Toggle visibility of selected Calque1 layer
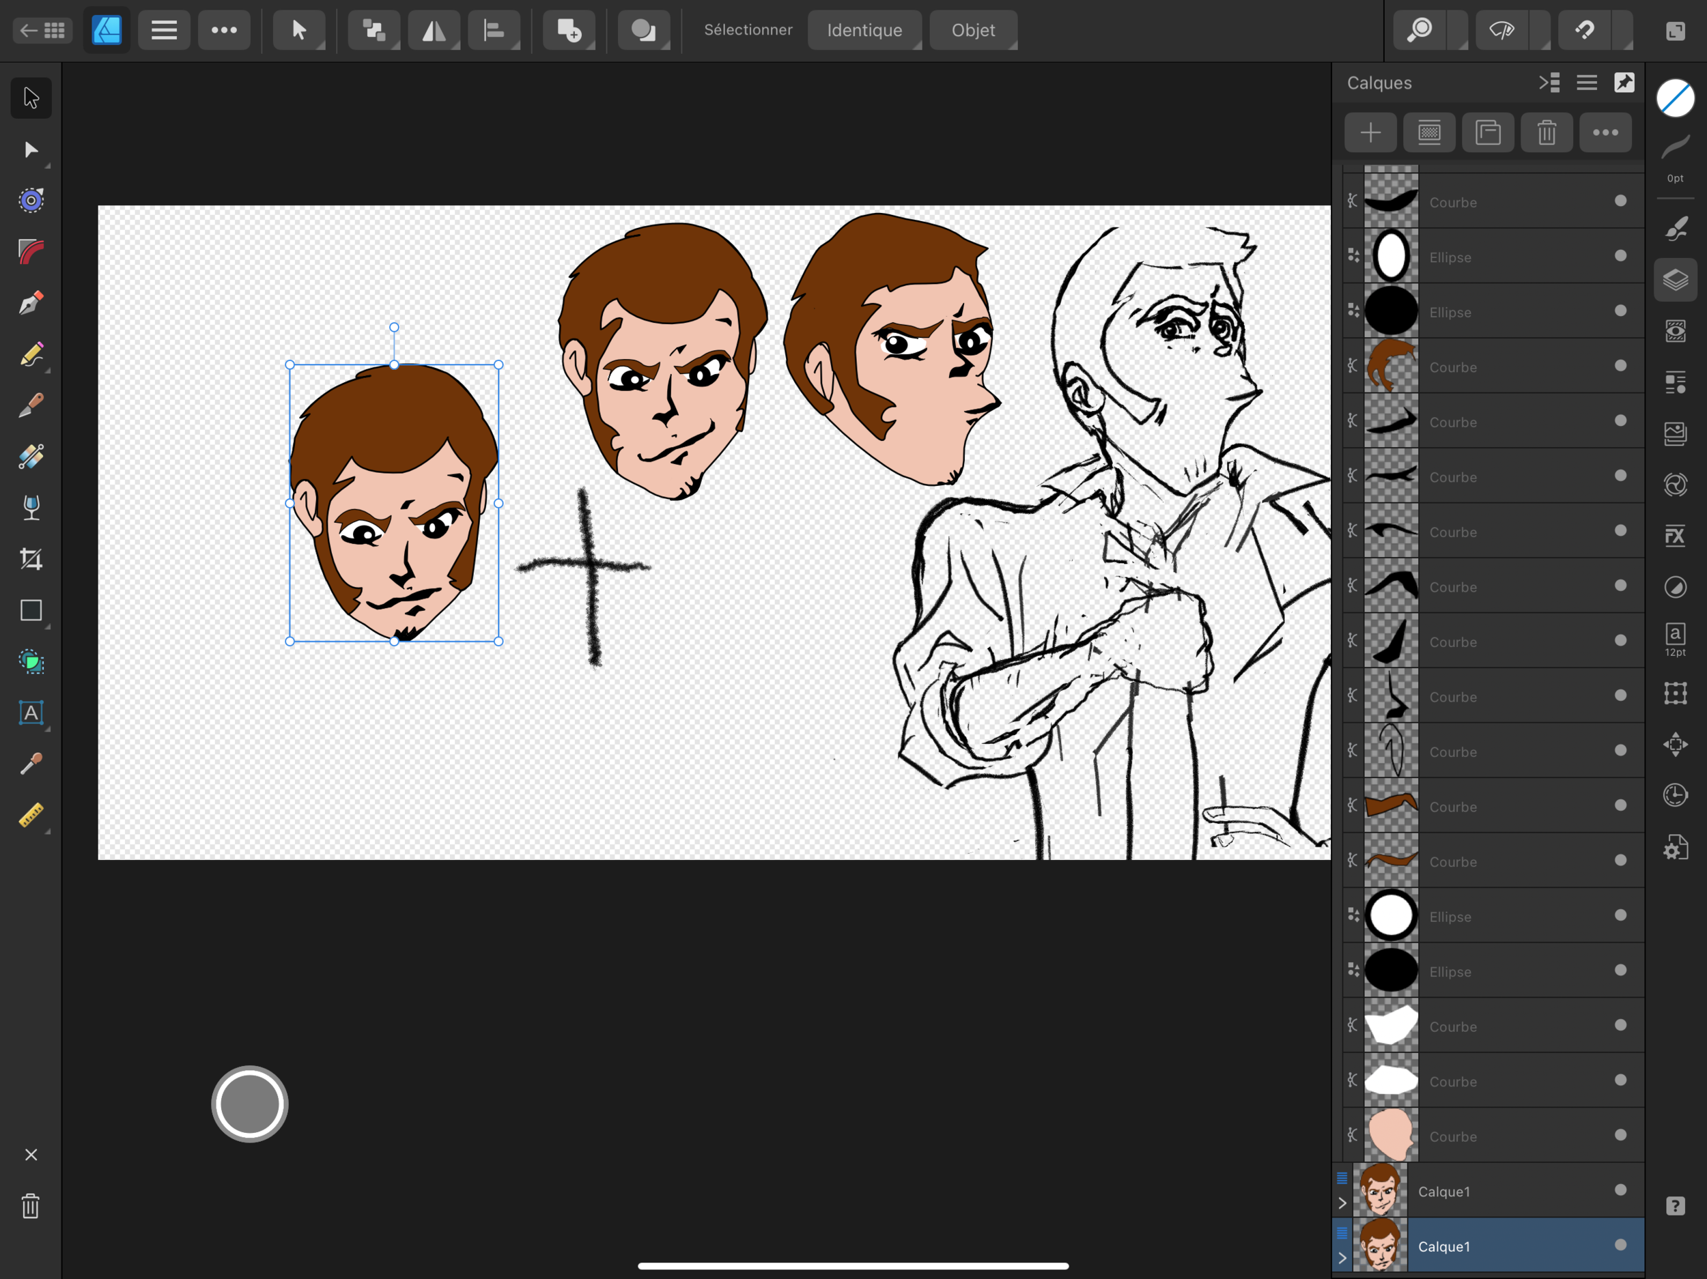Viewport: 1707px width, 1279px height. point(1620,1244)
